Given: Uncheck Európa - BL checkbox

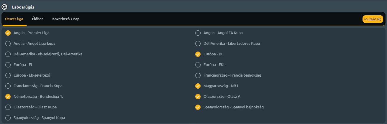Looking at the screenshot, I should (198, 54).
